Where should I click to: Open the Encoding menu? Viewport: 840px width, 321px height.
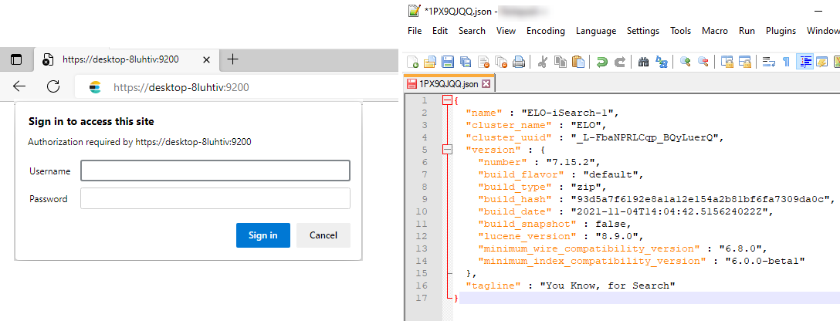[x=545, y=31]
